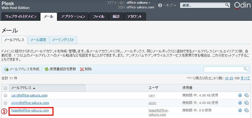
Task: Click info icon in the first mail row
Action: pos(240,95)
